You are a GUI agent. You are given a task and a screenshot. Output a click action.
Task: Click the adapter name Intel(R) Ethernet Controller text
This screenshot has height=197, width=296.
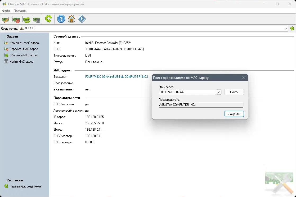pos(108,43)
